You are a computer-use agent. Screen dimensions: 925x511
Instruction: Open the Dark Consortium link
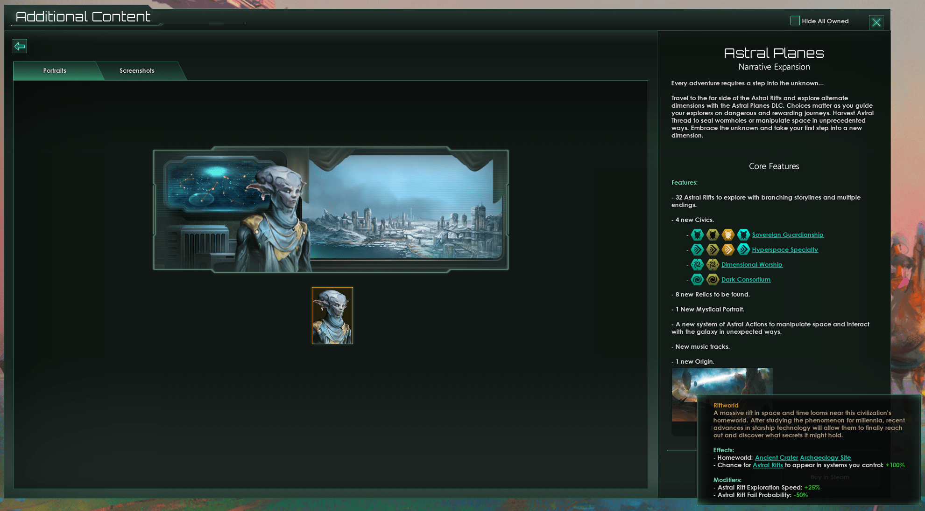[746, 279]
